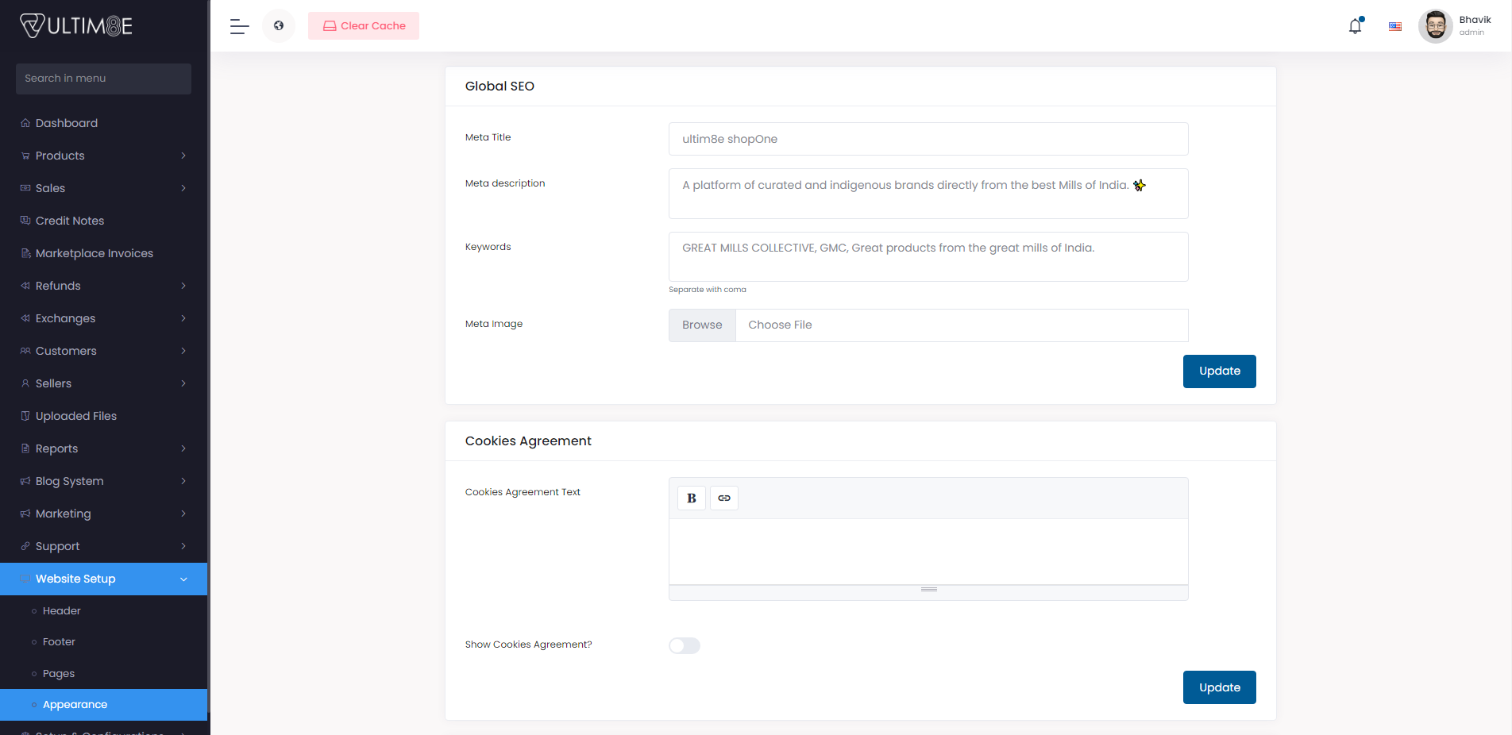Apply bold in Cookies Agreement editor
Viewport: 1512px width, 735px height.
point(691,498)
